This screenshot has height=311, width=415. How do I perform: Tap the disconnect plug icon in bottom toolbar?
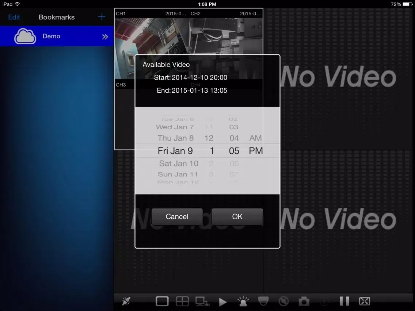point(126,301)
